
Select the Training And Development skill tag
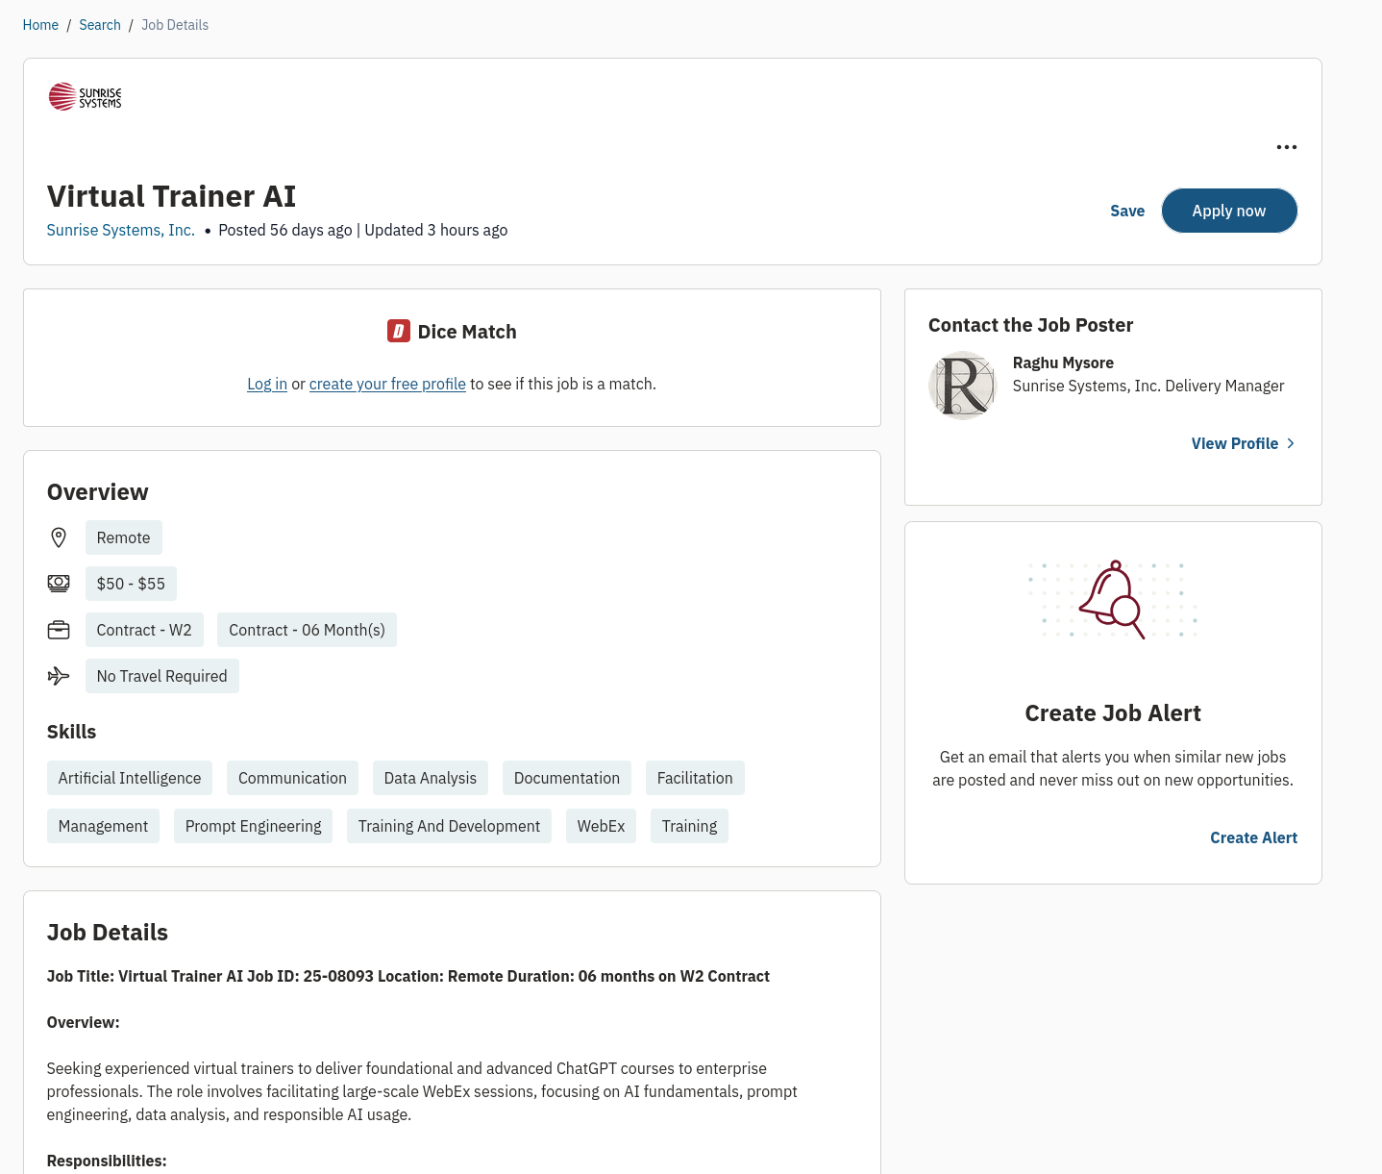449,826
